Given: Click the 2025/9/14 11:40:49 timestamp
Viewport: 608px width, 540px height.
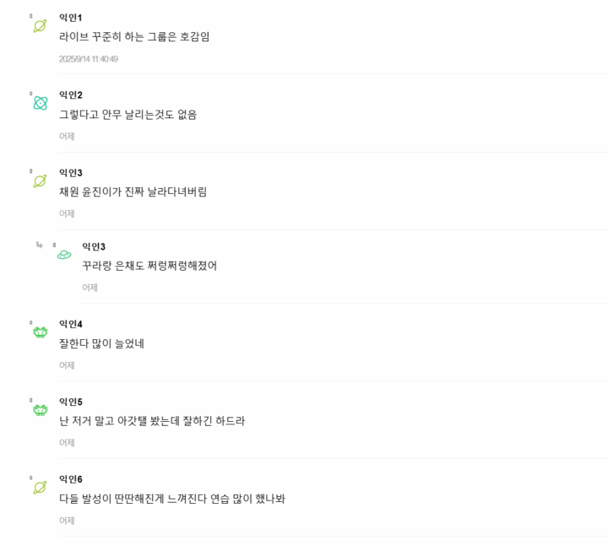Looking at the screenshot, I should (88, 59).
